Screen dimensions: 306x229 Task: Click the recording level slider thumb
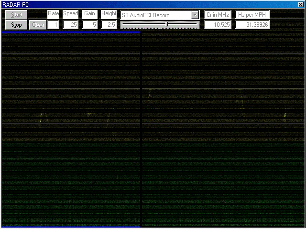(166, 24)
